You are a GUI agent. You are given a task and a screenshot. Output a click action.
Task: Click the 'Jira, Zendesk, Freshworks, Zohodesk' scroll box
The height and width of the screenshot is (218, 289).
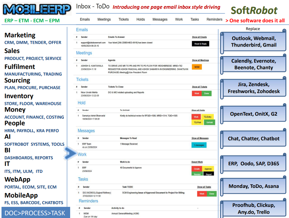pyautogui.click(x=253, y=88)
